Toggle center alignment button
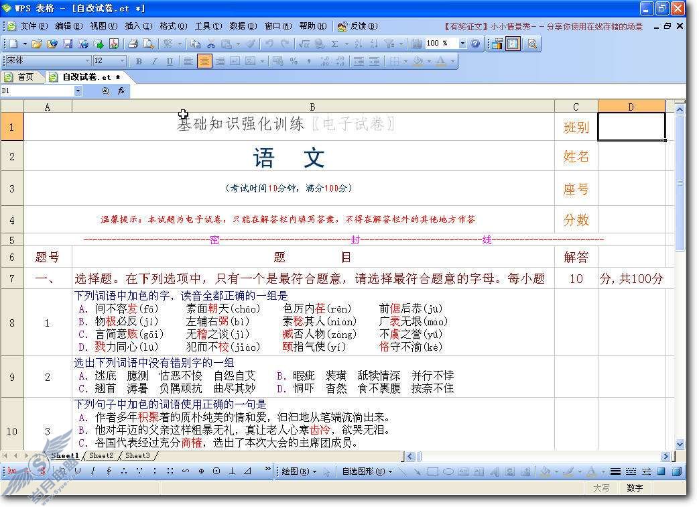This screenshot has width=699, height=507. (x=204, y=61)
